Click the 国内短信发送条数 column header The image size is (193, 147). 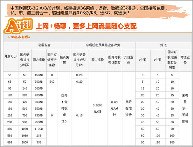(52, 60)
